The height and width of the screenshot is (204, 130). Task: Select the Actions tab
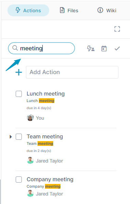(28, 11)
